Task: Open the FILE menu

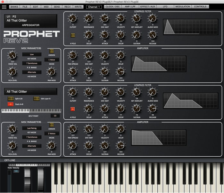Action: pos(25,7)
